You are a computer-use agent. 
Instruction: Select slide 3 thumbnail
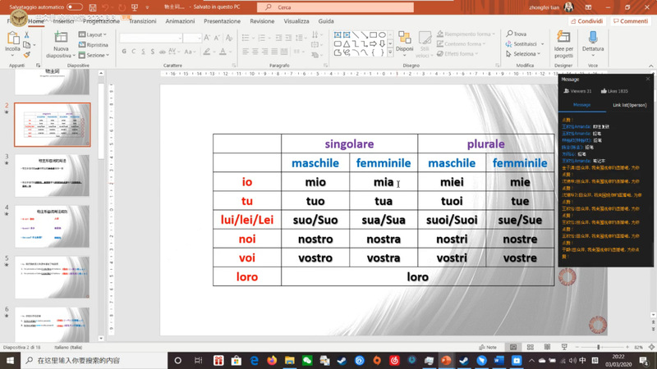tap(52, 175)
